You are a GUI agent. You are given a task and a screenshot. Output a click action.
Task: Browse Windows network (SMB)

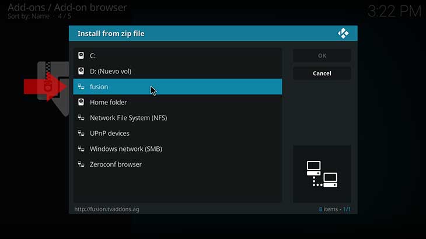click(177, 149)
